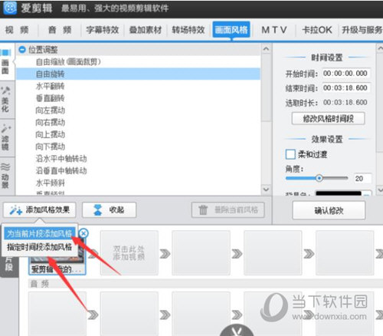Click style list scroll down arrow

(266, 189)
